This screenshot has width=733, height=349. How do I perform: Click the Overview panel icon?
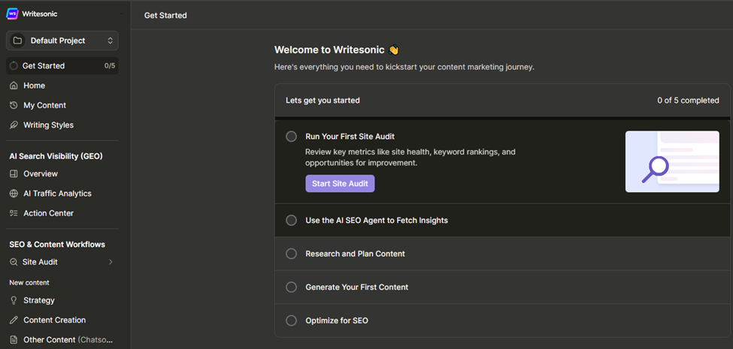click(x=14, y=173)
